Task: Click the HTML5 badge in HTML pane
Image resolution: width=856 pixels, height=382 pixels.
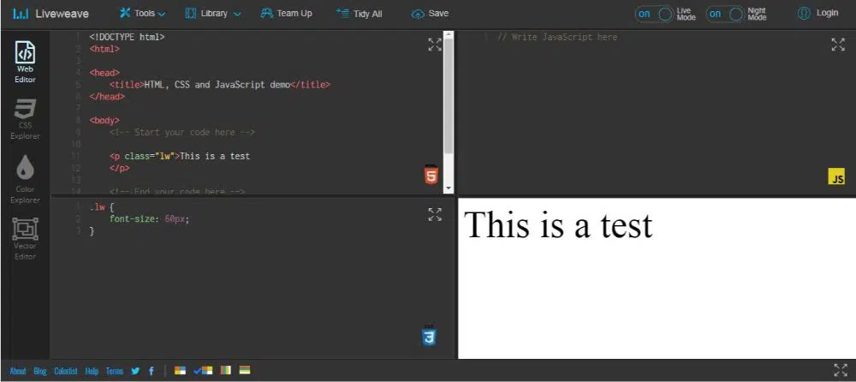Action: (x=431, y=174)
